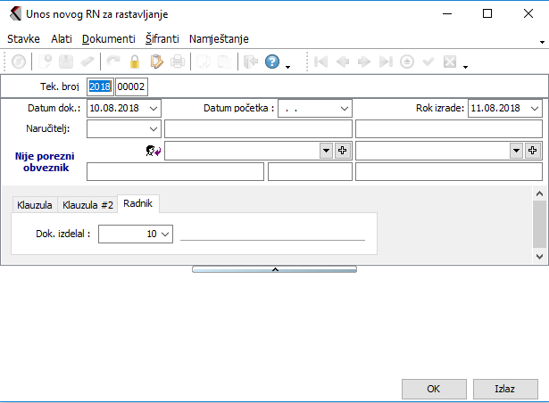Switch to the Klauzula tab

coord(36,204)
